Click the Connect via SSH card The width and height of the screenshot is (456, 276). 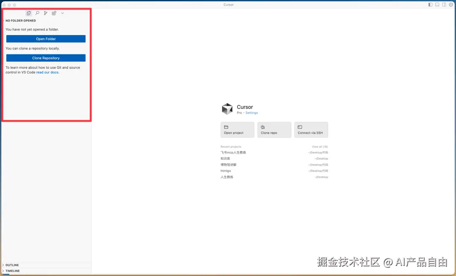tap(311, 130)
